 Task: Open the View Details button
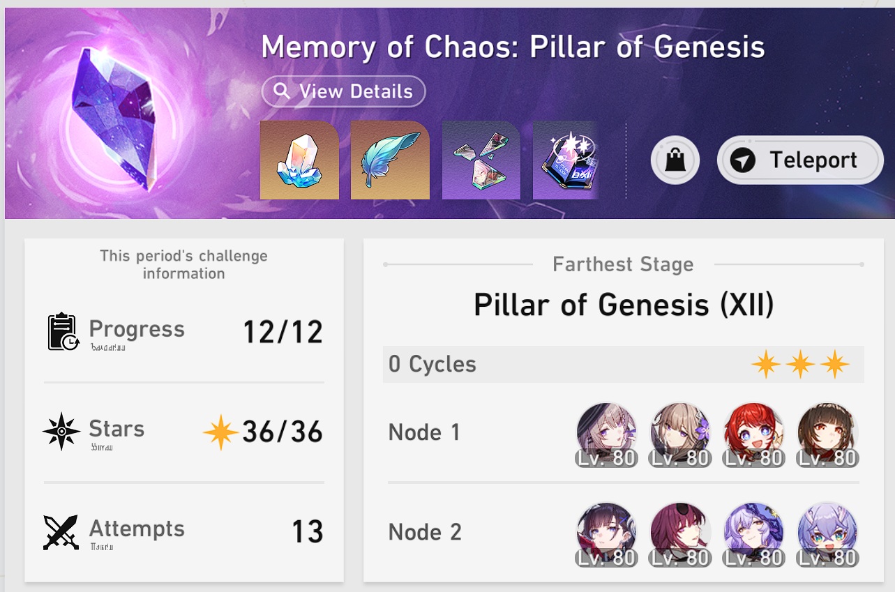click(x=343, y=91)
